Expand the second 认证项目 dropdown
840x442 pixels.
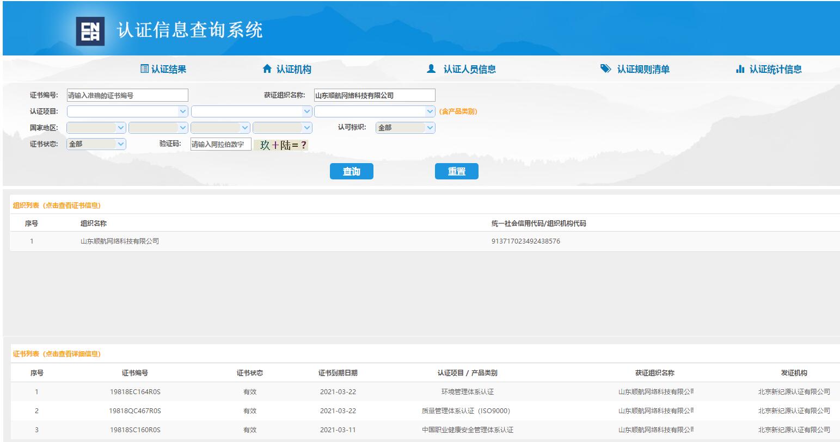252,111
